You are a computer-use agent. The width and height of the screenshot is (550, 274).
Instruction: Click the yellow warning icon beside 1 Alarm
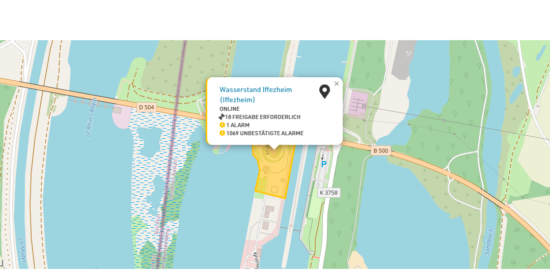pyautogui.click(x=222, y=125)
